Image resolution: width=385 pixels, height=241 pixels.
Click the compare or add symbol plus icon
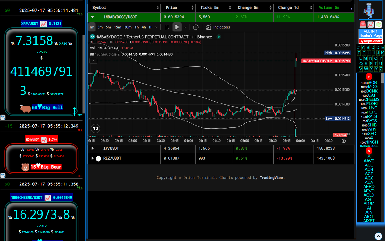196,27
